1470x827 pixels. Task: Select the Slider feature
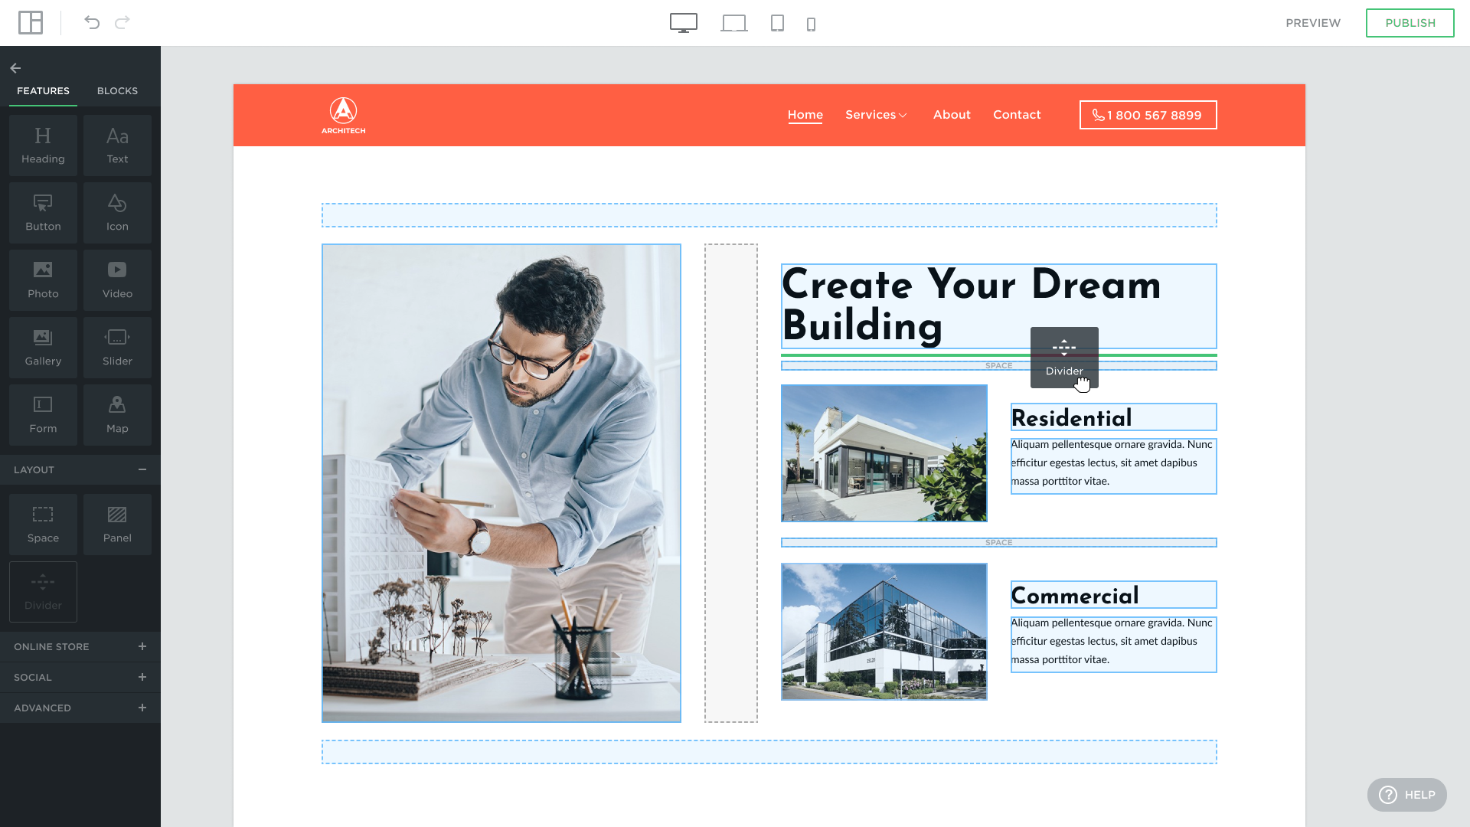click(117, 348)
